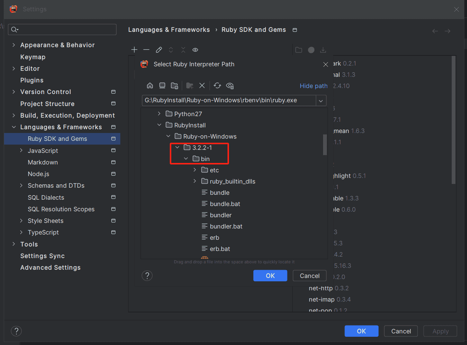
Task: Expand the JavaScript settings node
Action: [21, 151]
